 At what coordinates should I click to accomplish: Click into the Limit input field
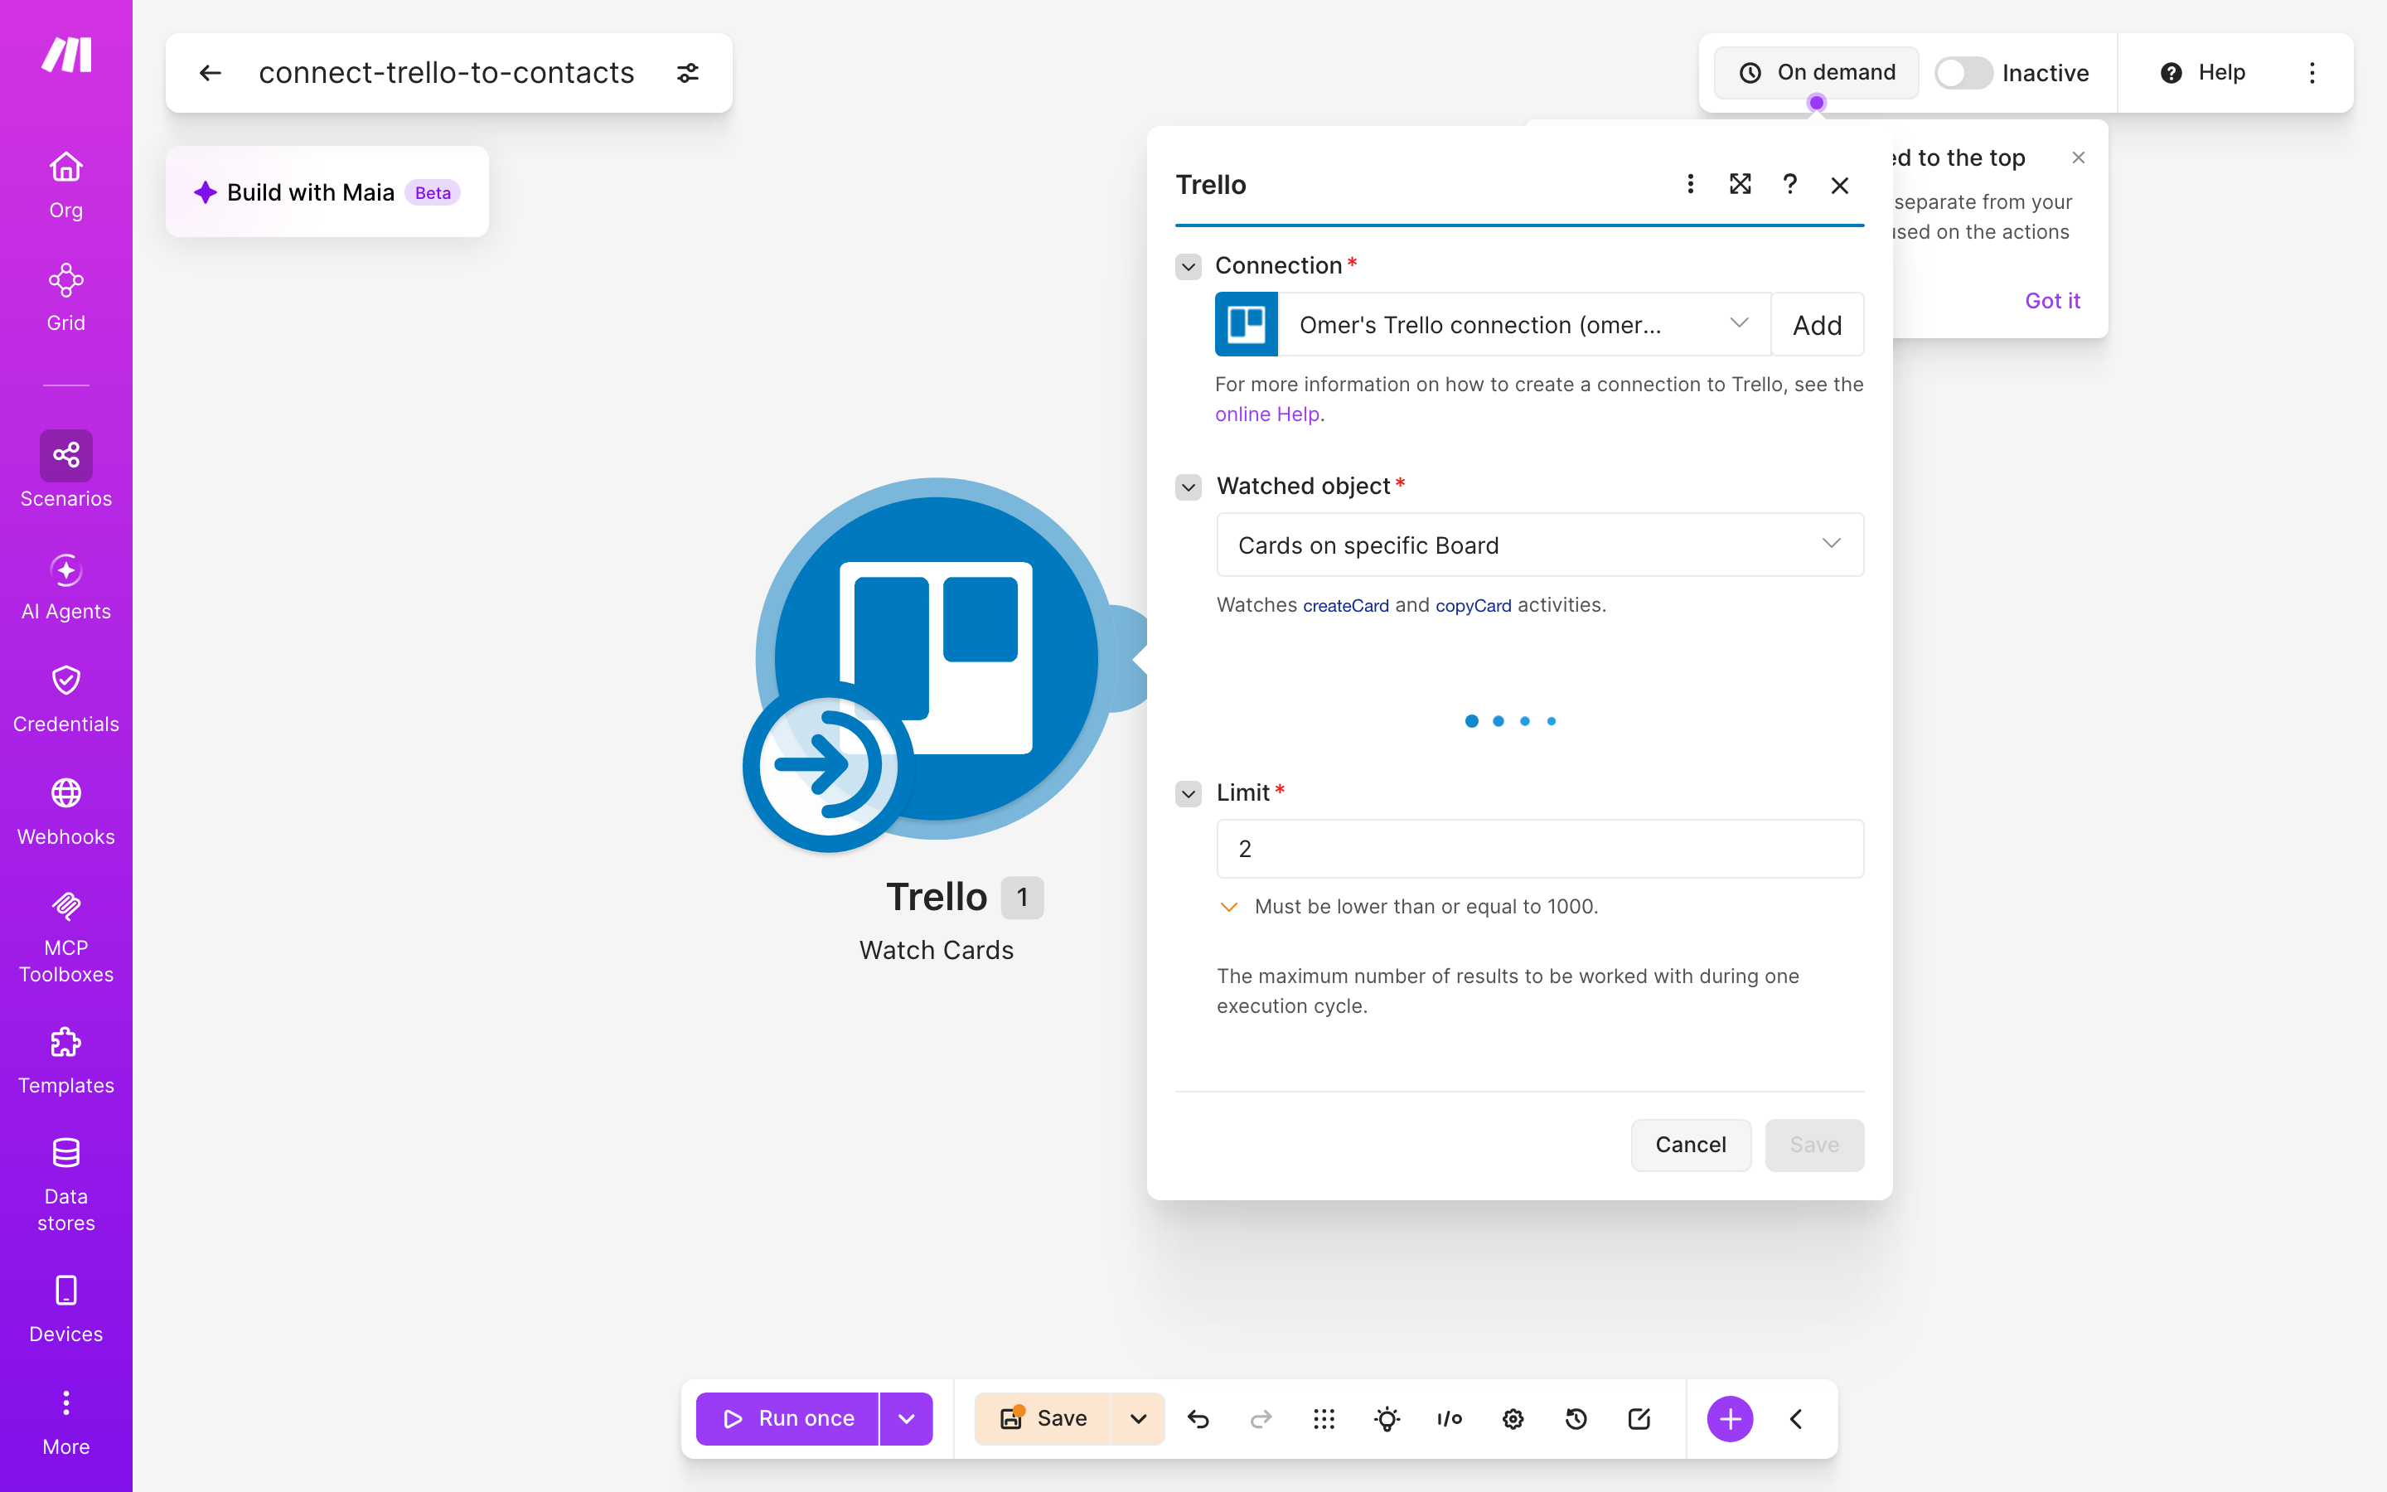pyautogui.click(x=1540, y=849)
